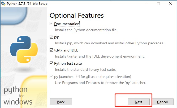The width and height of the screenshot is (177, 108).
Task: Click the Programs and Features hint text
Action: tap(101, 83)
